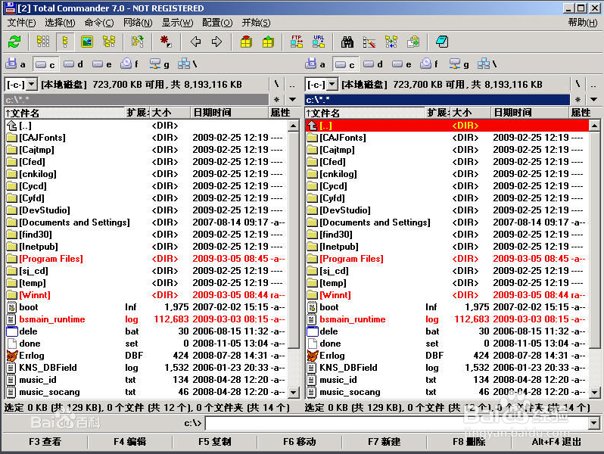Go Forward with the right arrow icon

pos(217,42)
